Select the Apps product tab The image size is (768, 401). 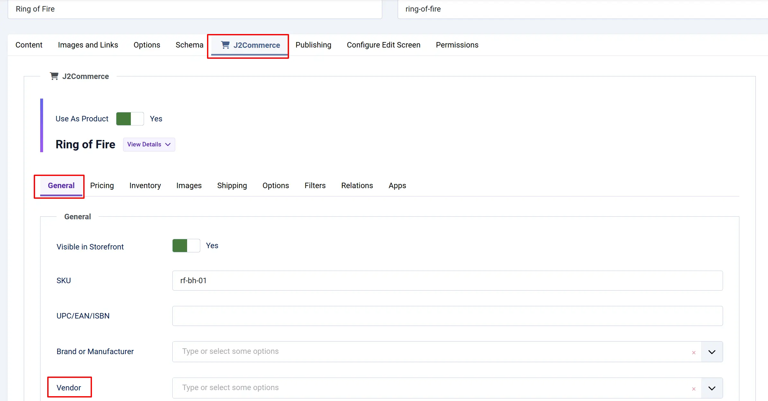click(397, 186)
